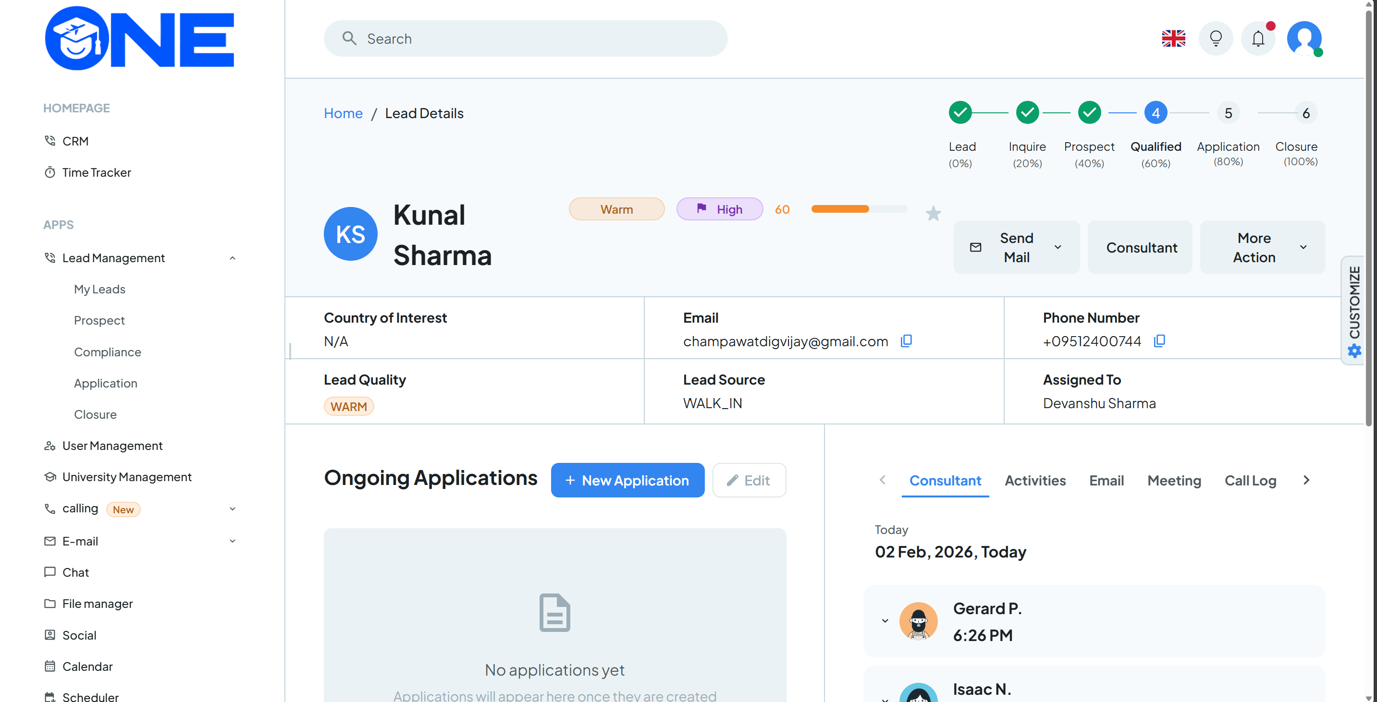Go to Home breadcrumb link

click(343, 113)
